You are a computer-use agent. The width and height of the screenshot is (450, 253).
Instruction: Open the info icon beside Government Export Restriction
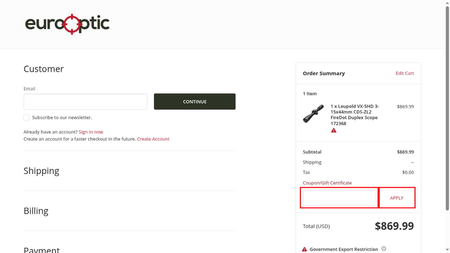[x=384, y=249]
